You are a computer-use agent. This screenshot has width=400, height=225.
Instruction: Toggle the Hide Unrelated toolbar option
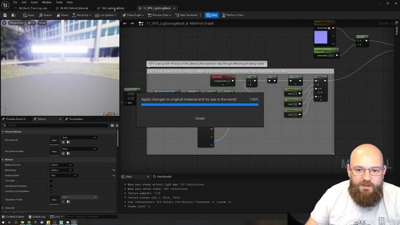point(186,15)
